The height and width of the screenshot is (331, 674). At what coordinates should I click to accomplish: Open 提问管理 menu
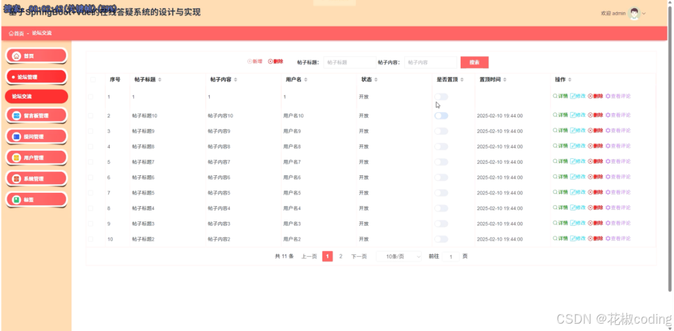tap(37, 136)
